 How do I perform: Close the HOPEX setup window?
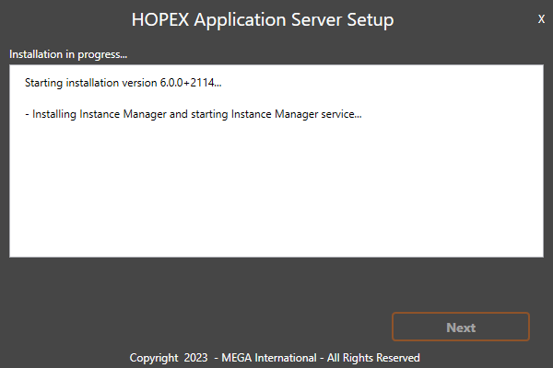click(541, 19)
